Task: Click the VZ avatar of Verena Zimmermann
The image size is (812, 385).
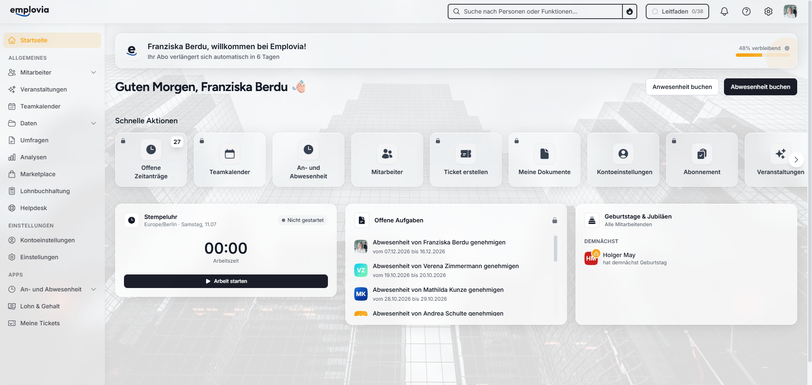Action: [x=361, y=270]
